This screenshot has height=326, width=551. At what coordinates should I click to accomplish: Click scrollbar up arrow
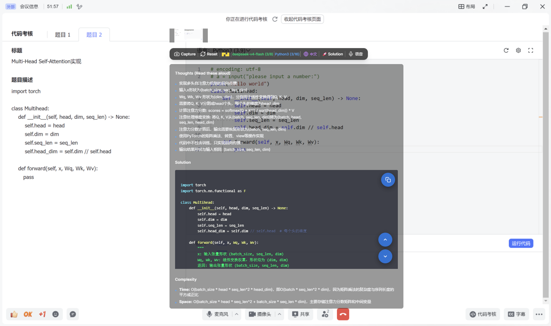[x=546, y=29]
